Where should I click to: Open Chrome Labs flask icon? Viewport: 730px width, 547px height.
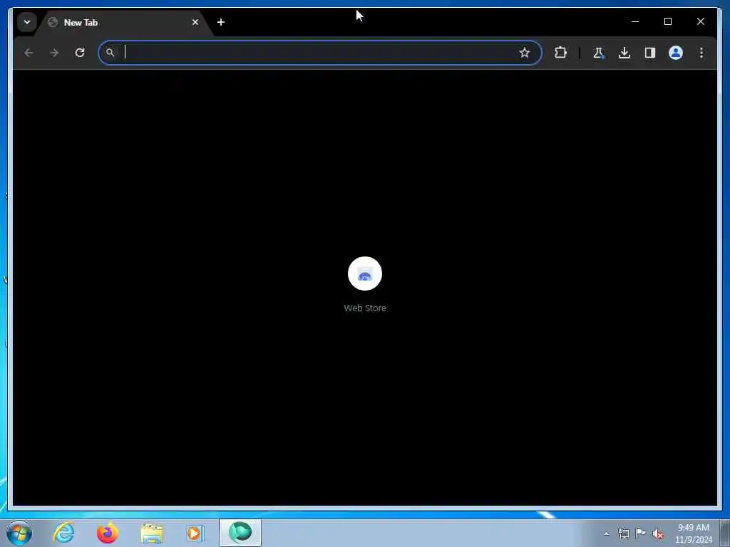coord(599,53)
